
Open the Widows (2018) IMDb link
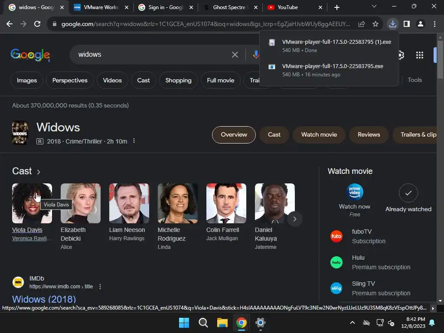[44, 299]
